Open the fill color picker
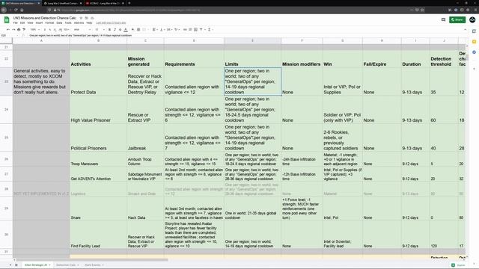 tap(133, 30)
